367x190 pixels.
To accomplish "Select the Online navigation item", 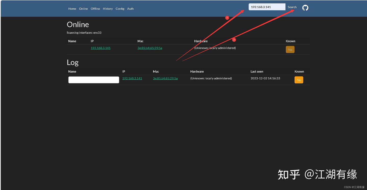I will [x=83, y=8].
